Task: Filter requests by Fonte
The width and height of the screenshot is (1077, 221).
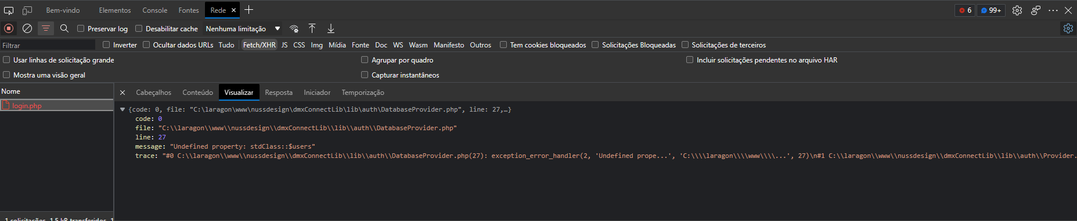Action: click(x=361, y=45)
